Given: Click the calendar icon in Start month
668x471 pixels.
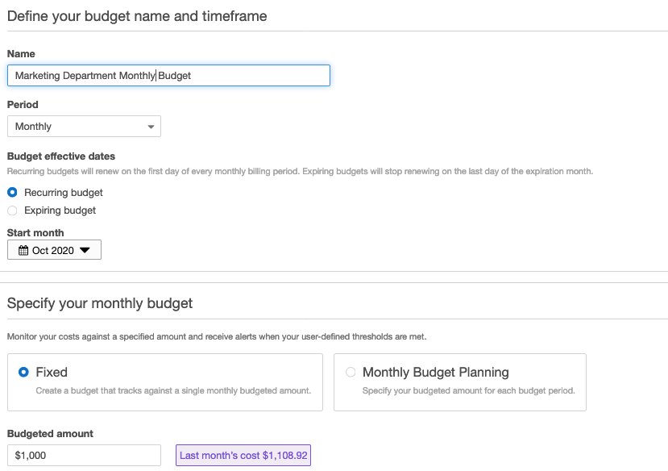Looking at the screenshot, I should [23, 251].
